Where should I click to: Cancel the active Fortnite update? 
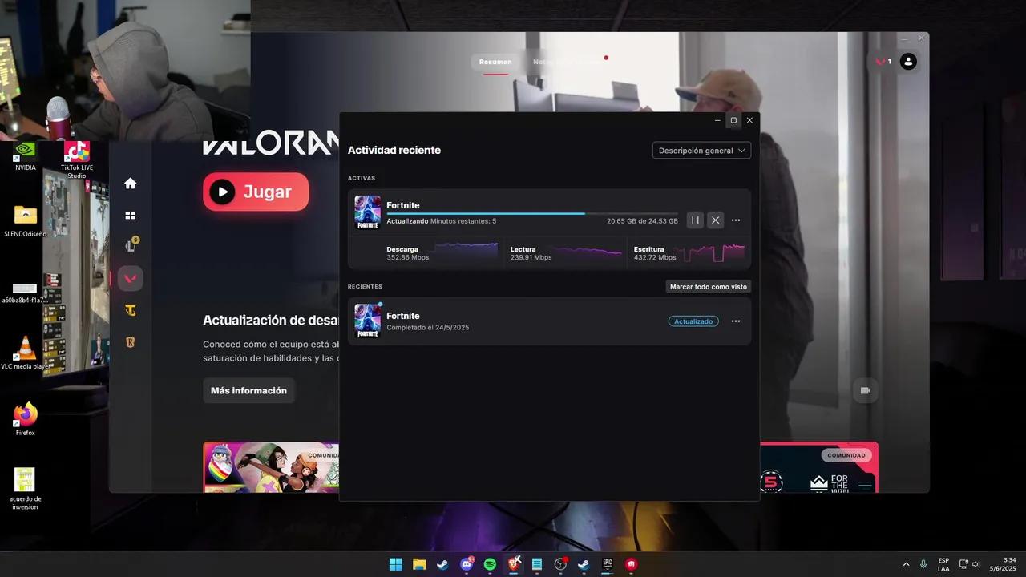[x=715, y=220]
